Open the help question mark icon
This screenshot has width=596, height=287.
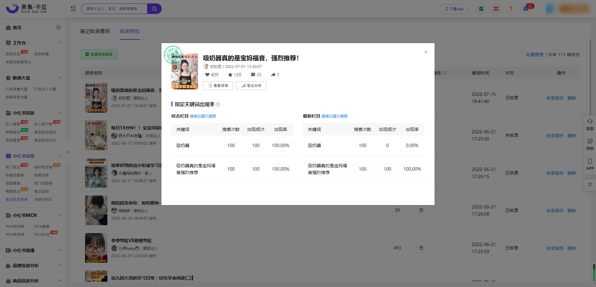511,9
